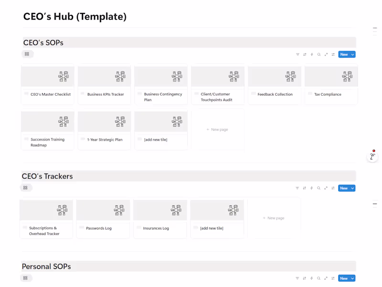The height and width of the screenshot is (287, 382).
Task: Select the add new tile card under CEO's SOPs
Action: 161,130
